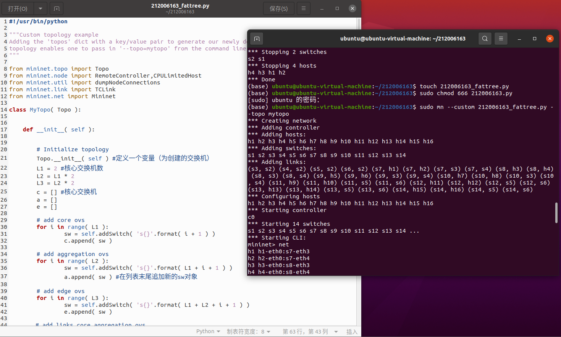Maximize the text editor window
Viewport: 561px width, 337px height.
click(337, 8)
